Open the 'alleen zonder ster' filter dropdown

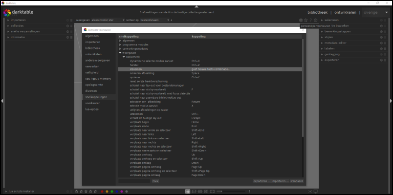(x=108, y=20)
